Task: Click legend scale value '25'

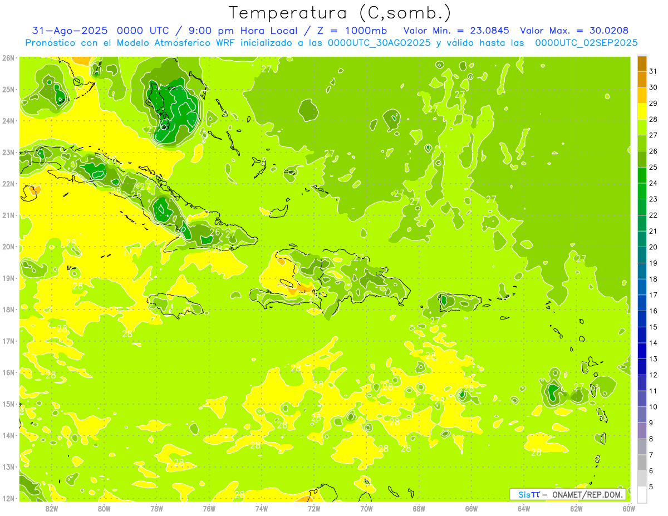Action: (x=654, y=168)
